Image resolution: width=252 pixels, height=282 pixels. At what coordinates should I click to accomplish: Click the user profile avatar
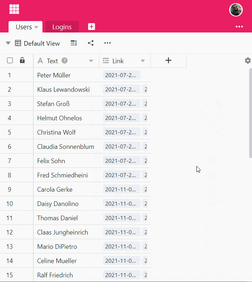tap(236, 10)
